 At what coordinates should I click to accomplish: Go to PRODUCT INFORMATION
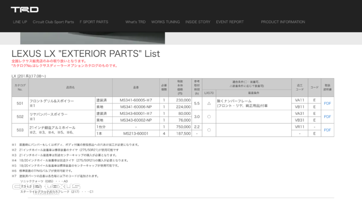pos(283,22)
